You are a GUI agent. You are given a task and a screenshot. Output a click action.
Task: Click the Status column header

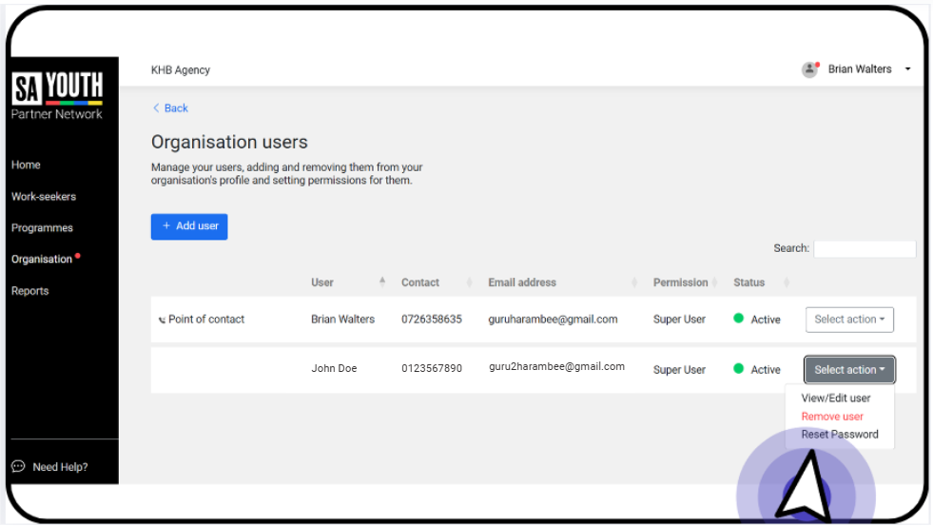pyautogui.click(x=748, y=282)
